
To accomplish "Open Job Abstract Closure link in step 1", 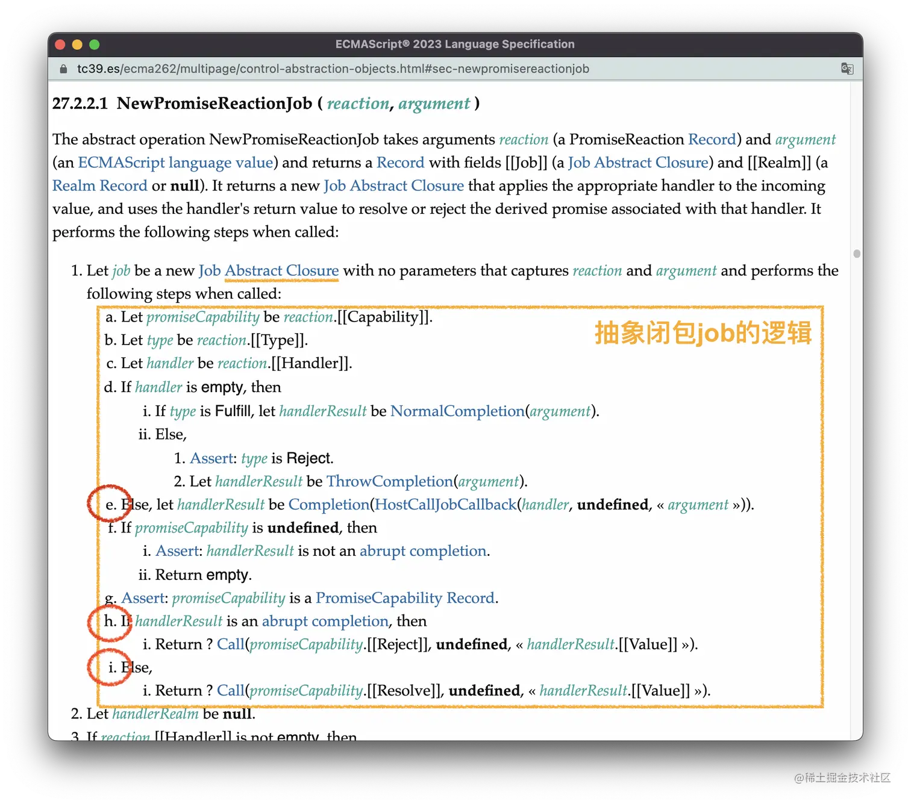I will 269,271.
